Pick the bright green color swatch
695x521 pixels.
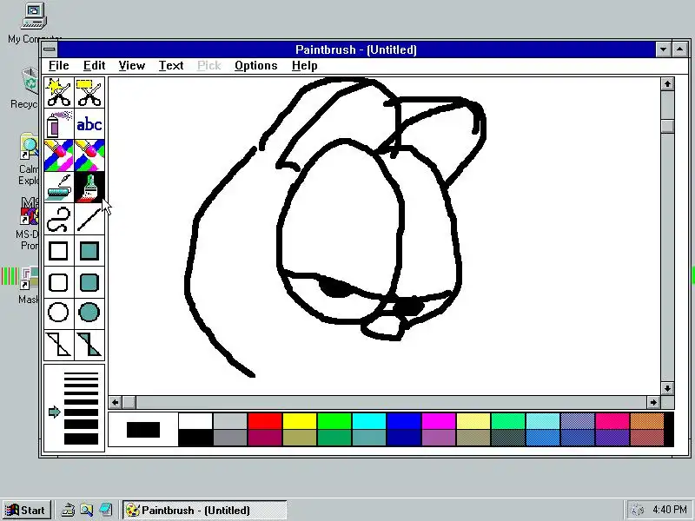(x=334, y=421)
